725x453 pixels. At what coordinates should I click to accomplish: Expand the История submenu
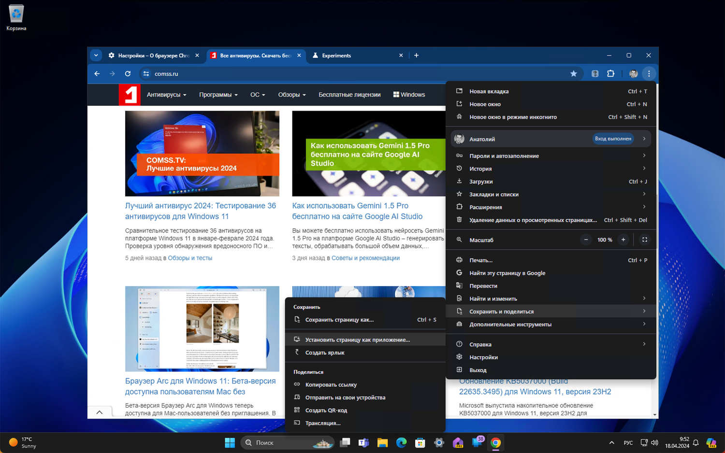(551, 169)
